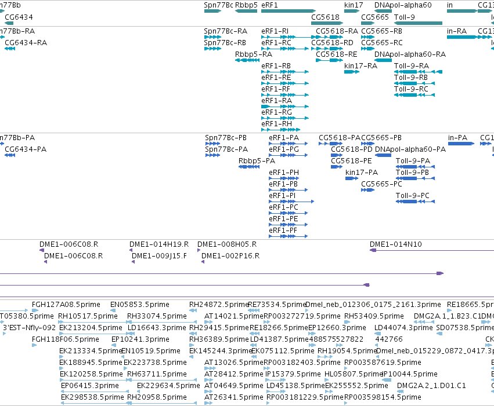The height and width of the screenshot is (406, 494).
Task: Open the Toll-9-PB protein feature
Action: [x=415, y=178]
